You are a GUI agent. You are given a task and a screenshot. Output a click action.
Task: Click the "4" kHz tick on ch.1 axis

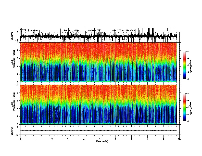tap(18, 67)
